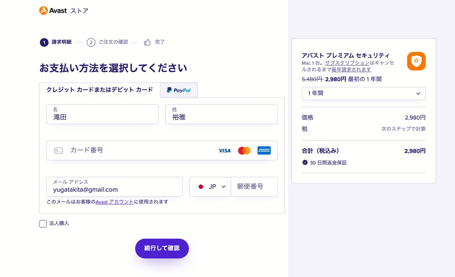Click the Mastercard logo
Viewport: 455px width, 277px height.
(x=244, y=151)
